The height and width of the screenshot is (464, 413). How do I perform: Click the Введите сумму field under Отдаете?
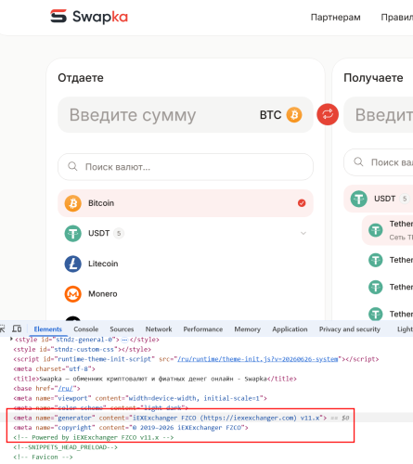pyautogui.click(x=186, y=115)
